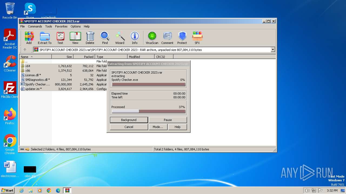
Task: Click the Background button
Action: pos(129,120)
